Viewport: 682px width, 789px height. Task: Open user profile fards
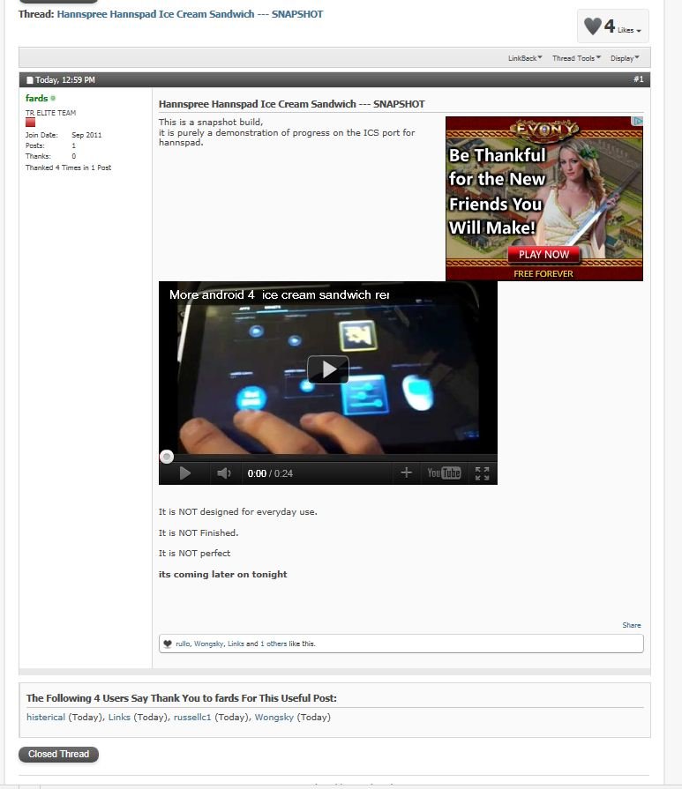pyautogui.click(x=37, y=98)
